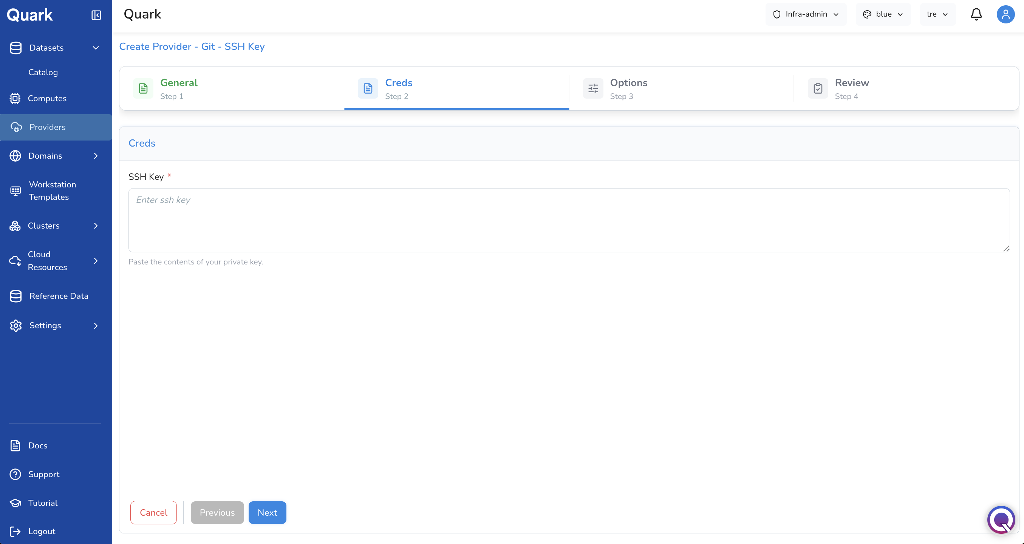Image resolution: width=1024 pixels, height=544 pixels.
Task: Click the General step document icon
Action: (x=143, y=88)
